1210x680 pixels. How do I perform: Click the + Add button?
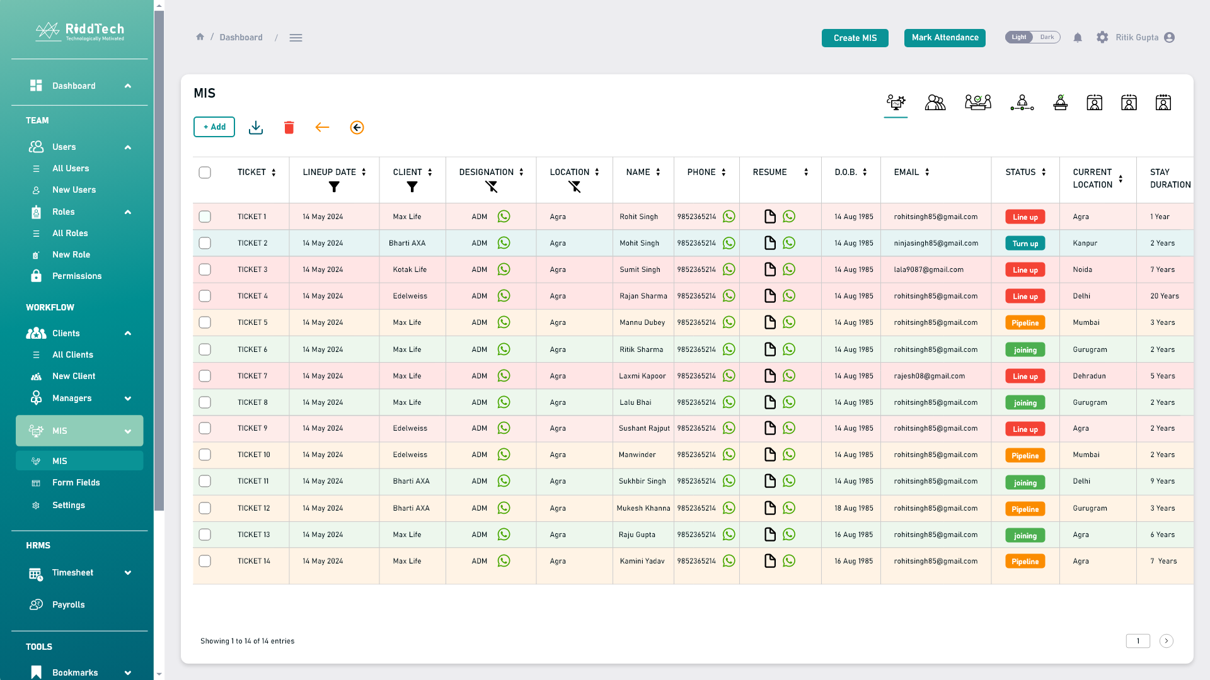pyautogui.click(x=214, y=127)
